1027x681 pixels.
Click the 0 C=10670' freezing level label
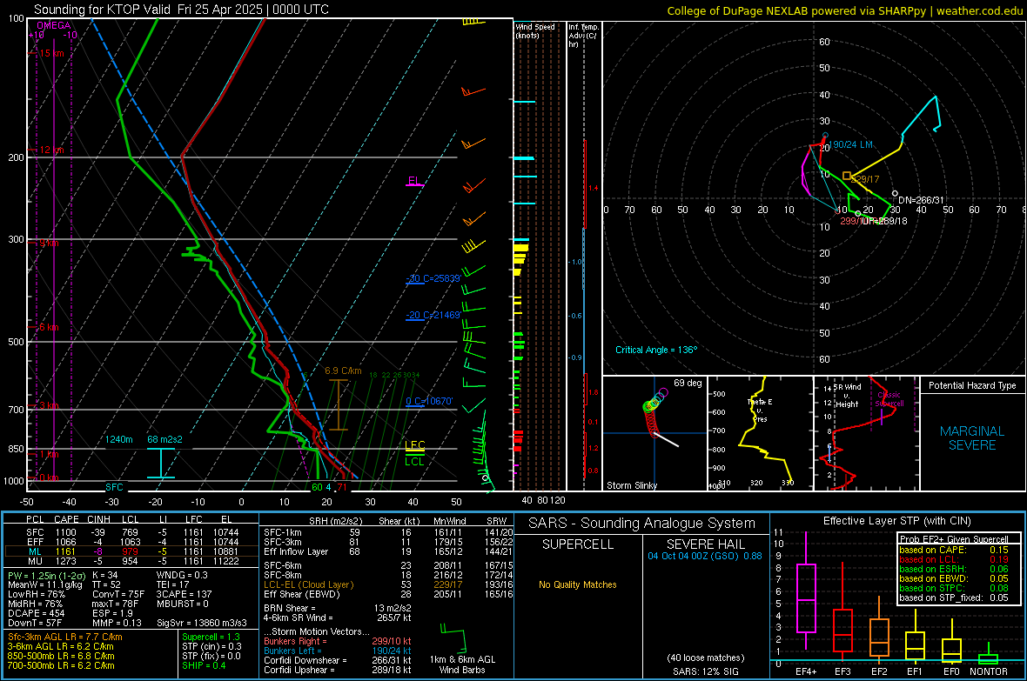[429, 401]
